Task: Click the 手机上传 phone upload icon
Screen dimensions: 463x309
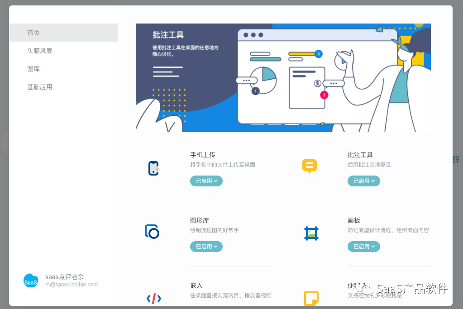Action: (153, 168)
